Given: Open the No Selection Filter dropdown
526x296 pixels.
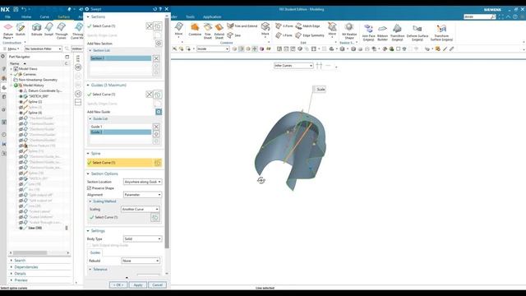Looking at the screenshot, I should [x=44, y=49].
